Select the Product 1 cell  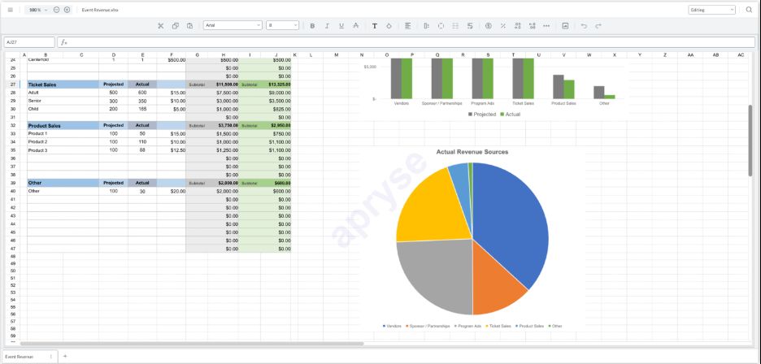(63, 133)
